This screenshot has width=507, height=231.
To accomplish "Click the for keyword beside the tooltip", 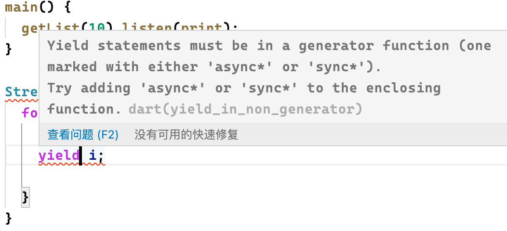I will [x=30, y=113].
